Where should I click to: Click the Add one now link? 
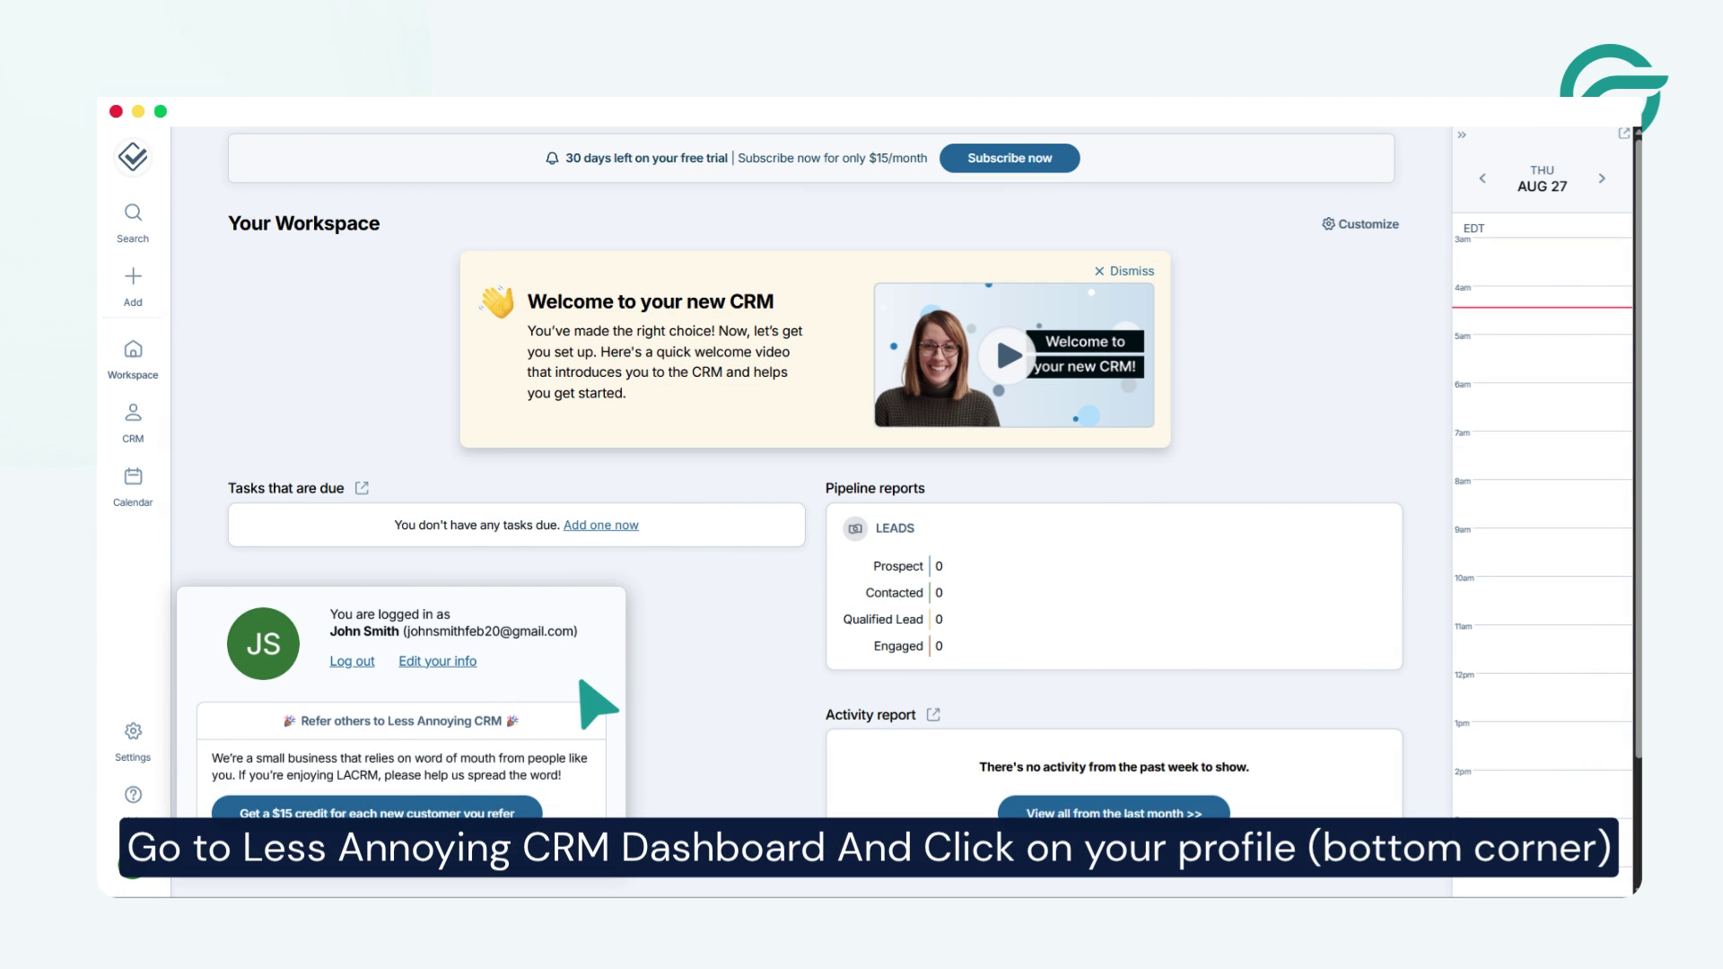click(600, 525)
